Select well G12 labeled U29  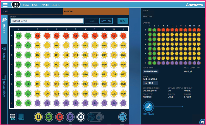tap(123, 94)
